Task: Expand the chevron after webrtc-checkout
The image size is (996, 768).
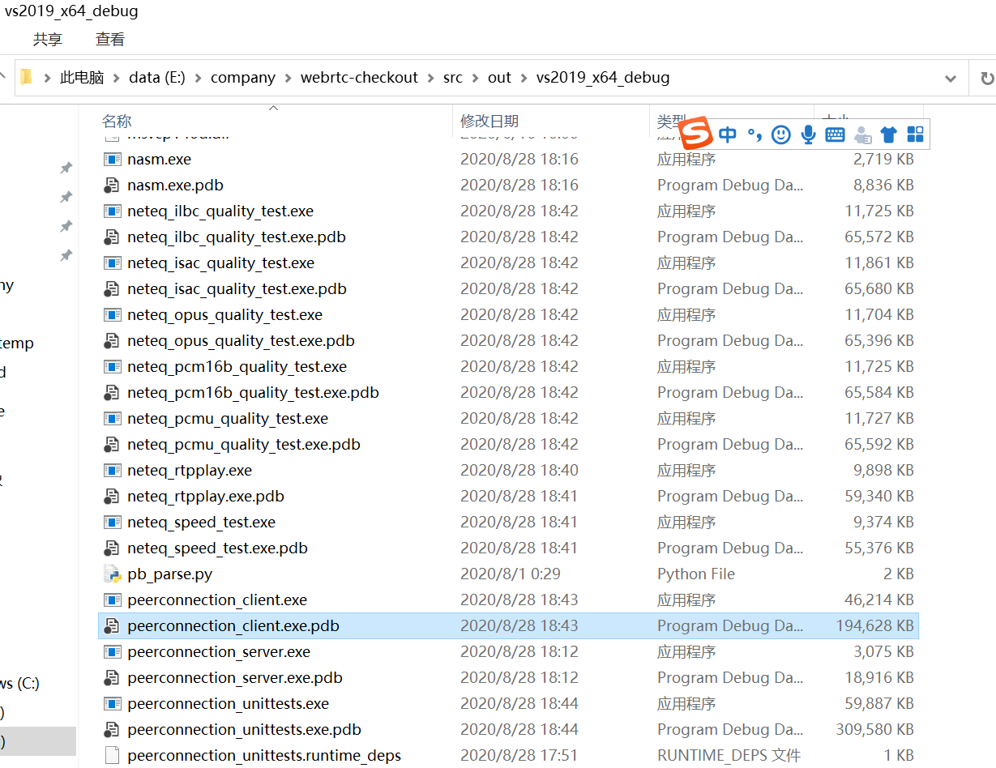Action: click(x=430, y=78)
